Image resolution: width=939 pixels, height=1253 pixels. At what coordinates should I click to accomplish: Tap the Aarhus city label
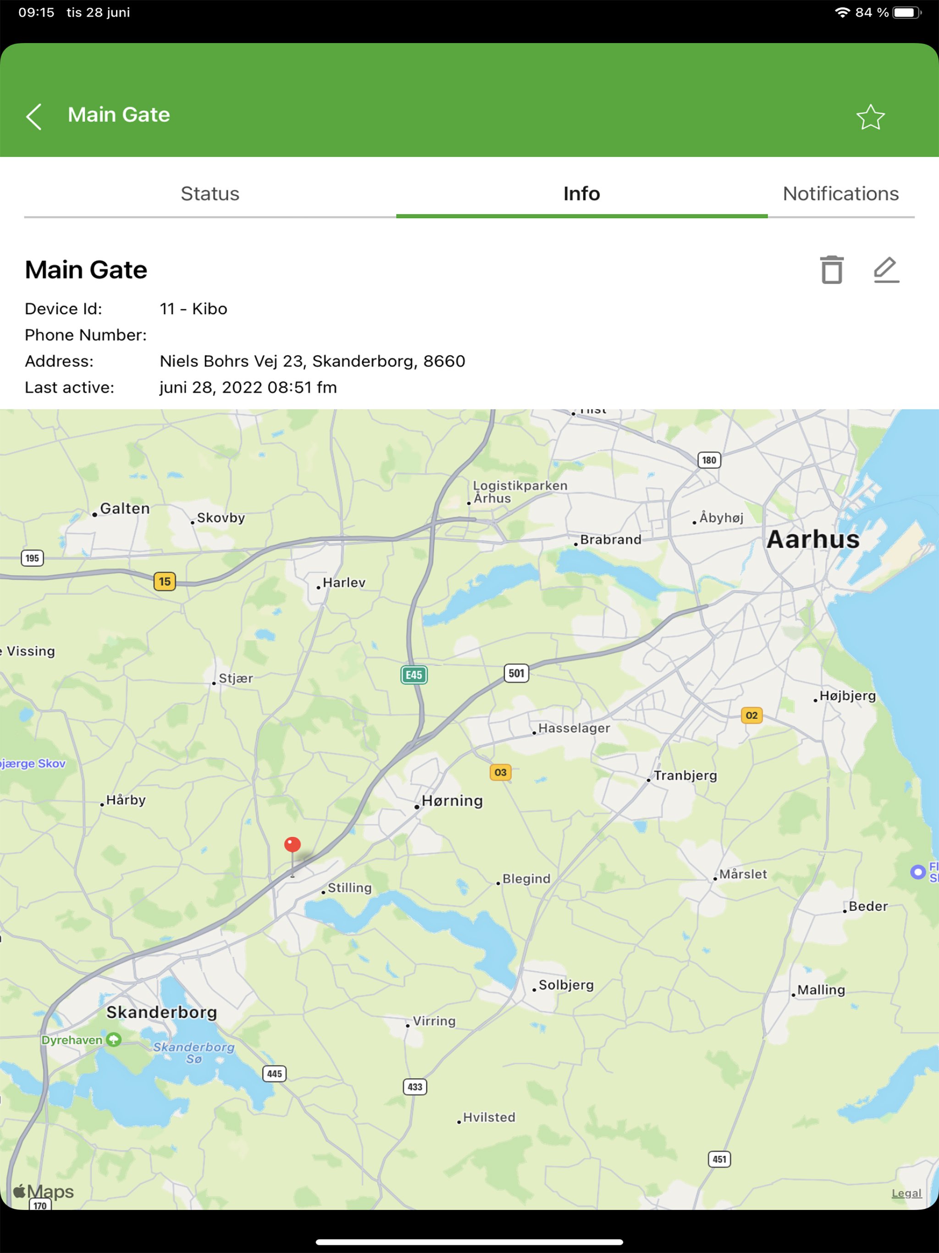click(812, 539)
